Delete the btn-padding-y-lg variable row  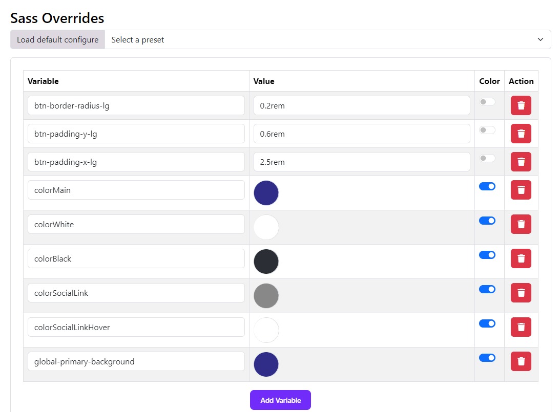tap(521, 134)
